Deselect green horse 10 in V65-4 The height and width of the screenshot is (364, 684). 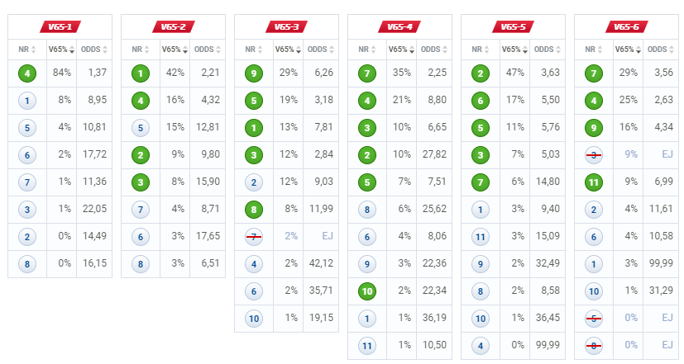coord(367,291)
